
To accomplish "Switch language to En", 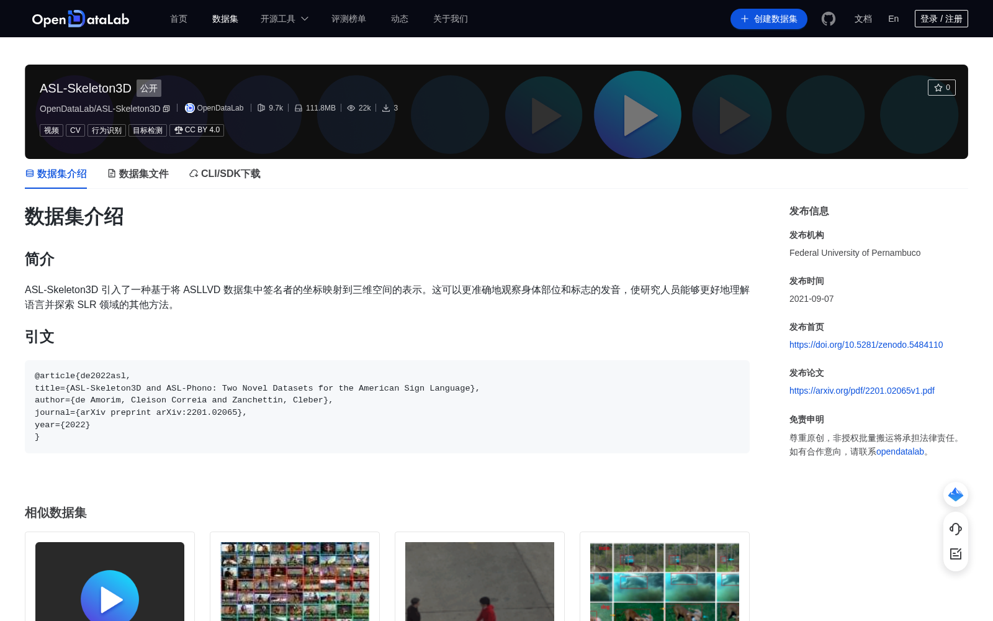I will coord(893,19).
